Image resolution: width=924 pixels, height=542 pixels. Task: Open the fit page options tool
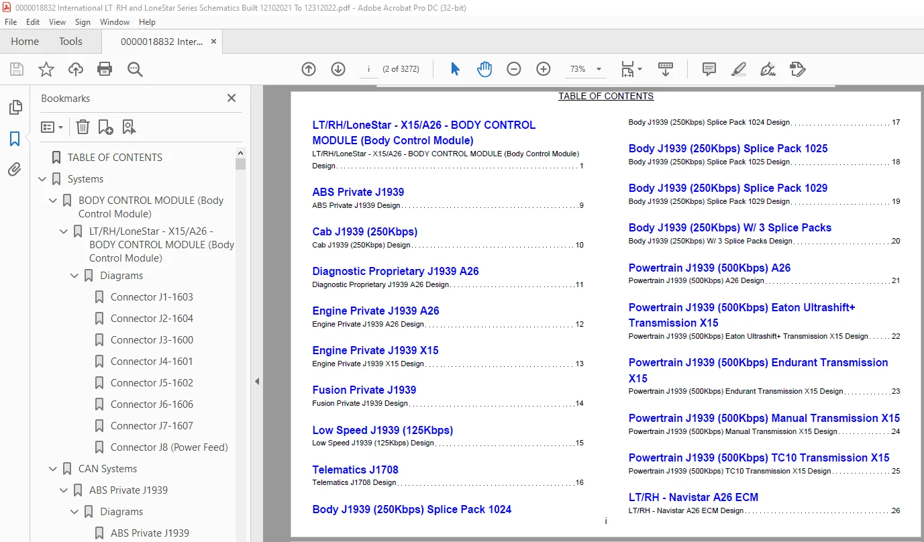631,69
